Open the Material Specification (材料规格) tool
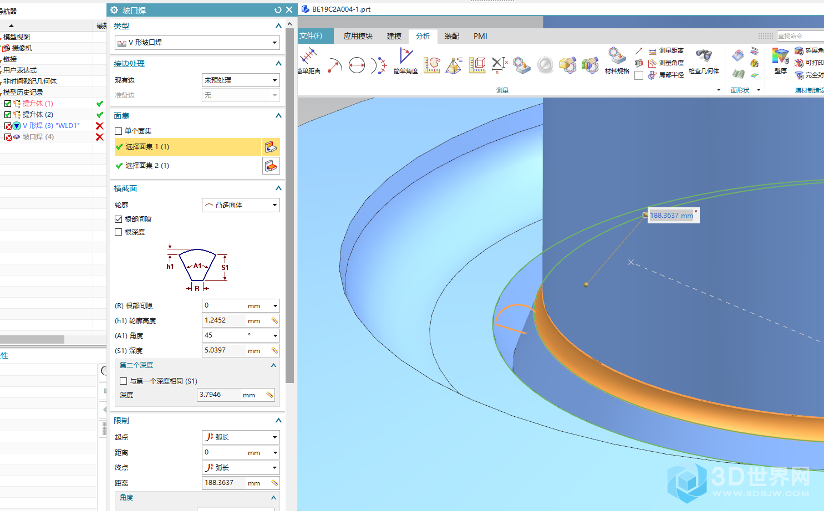Screen dimensions: 824x511 click(617, 58)
